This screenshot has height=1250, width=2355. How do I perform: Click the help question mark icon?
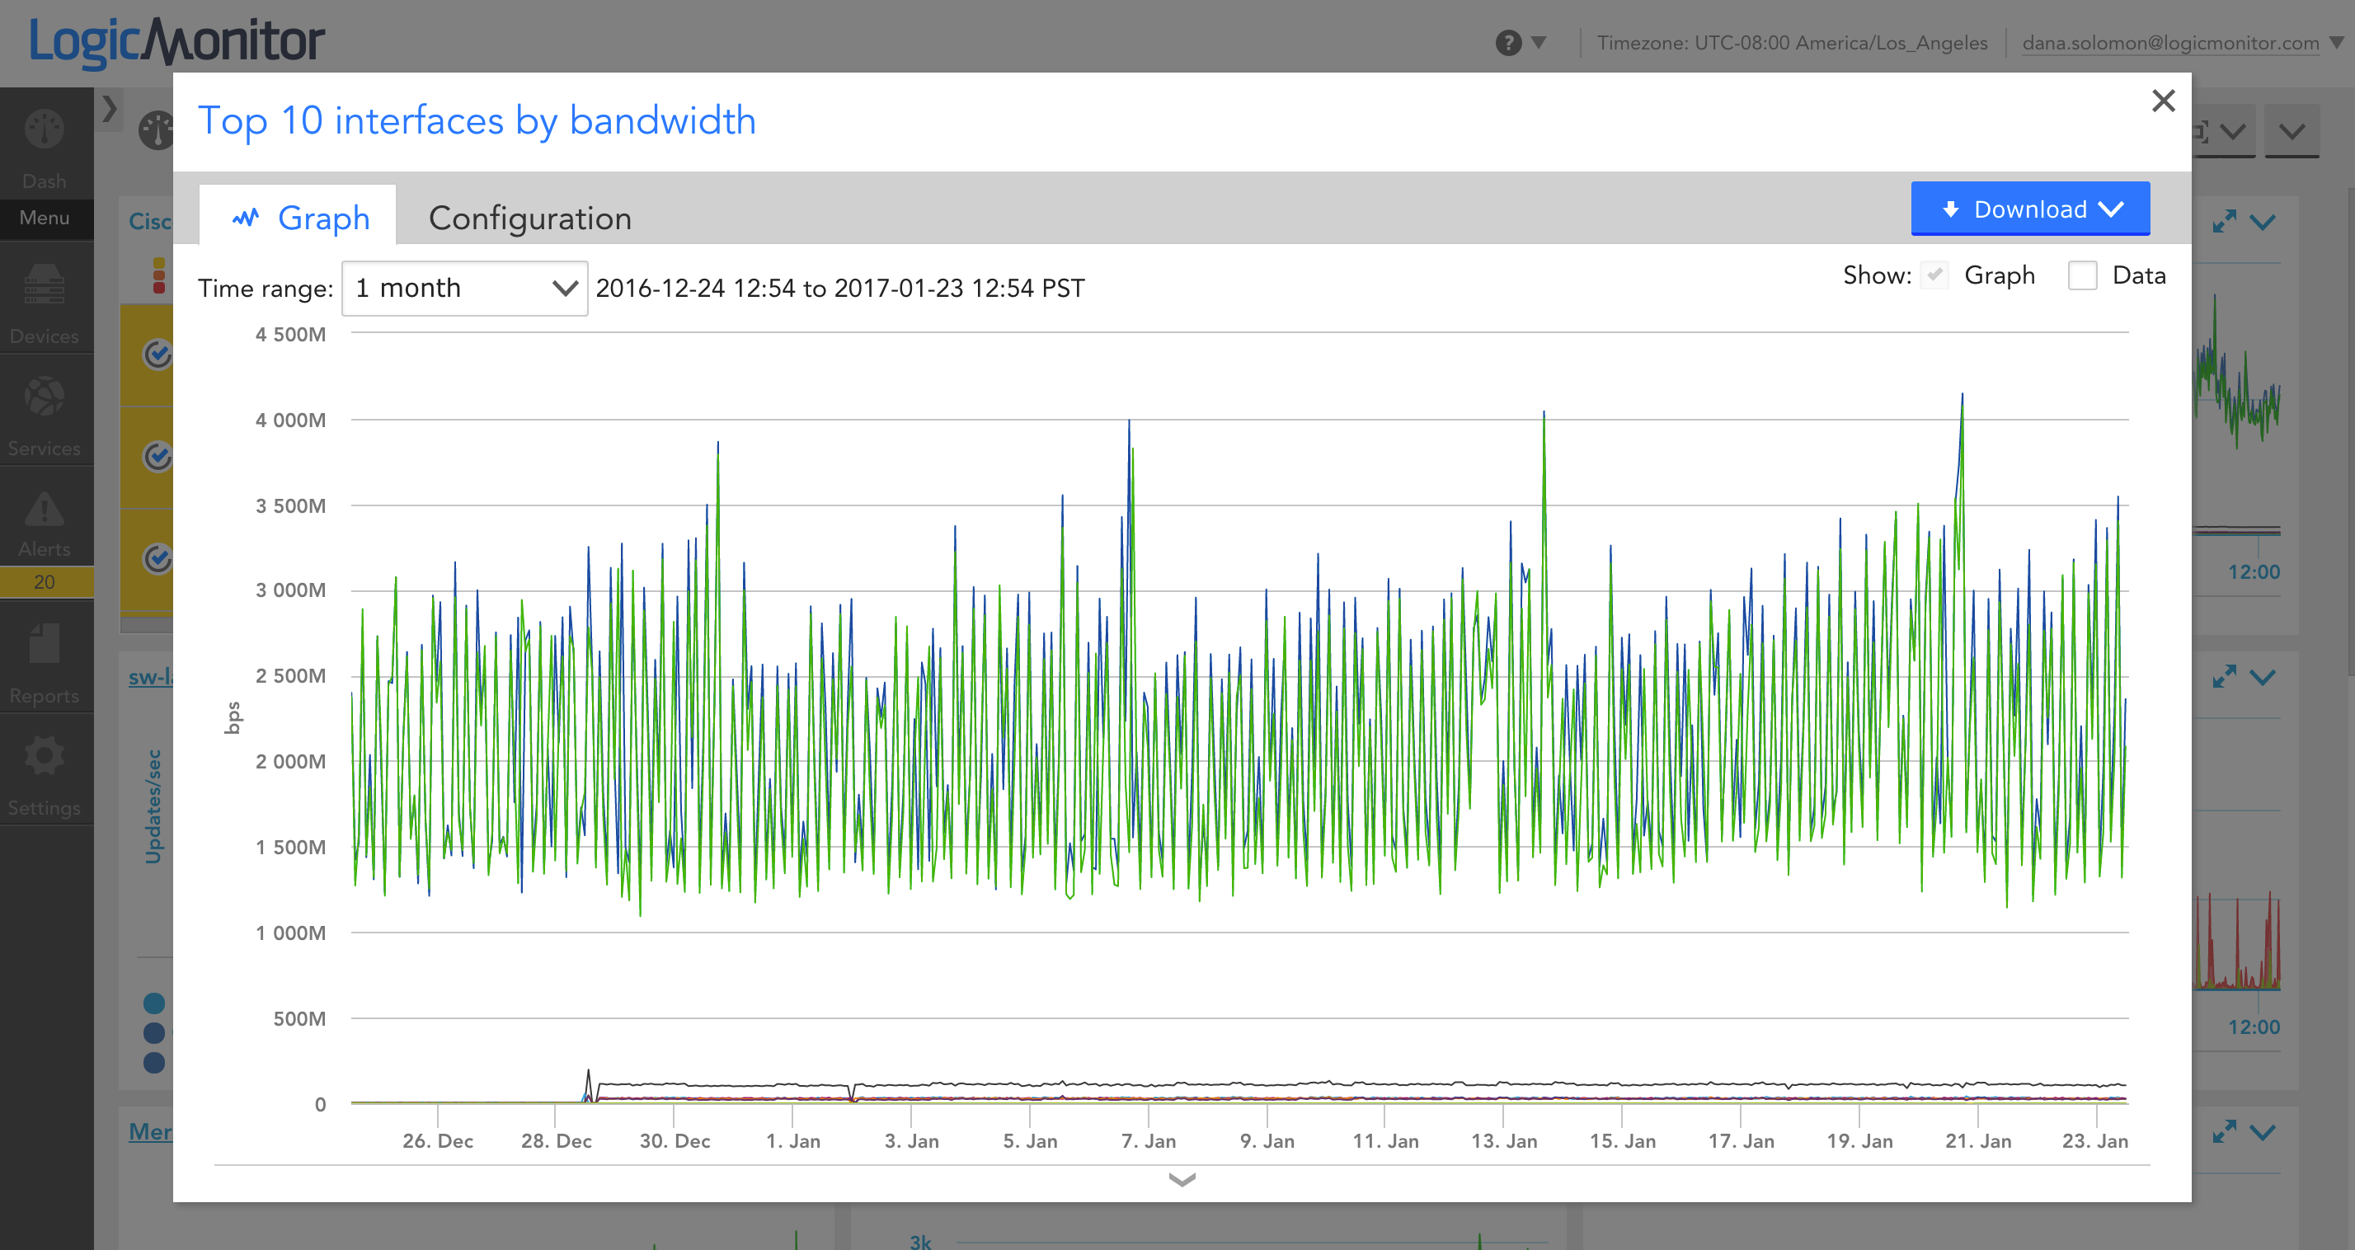tap(1507, 42)
